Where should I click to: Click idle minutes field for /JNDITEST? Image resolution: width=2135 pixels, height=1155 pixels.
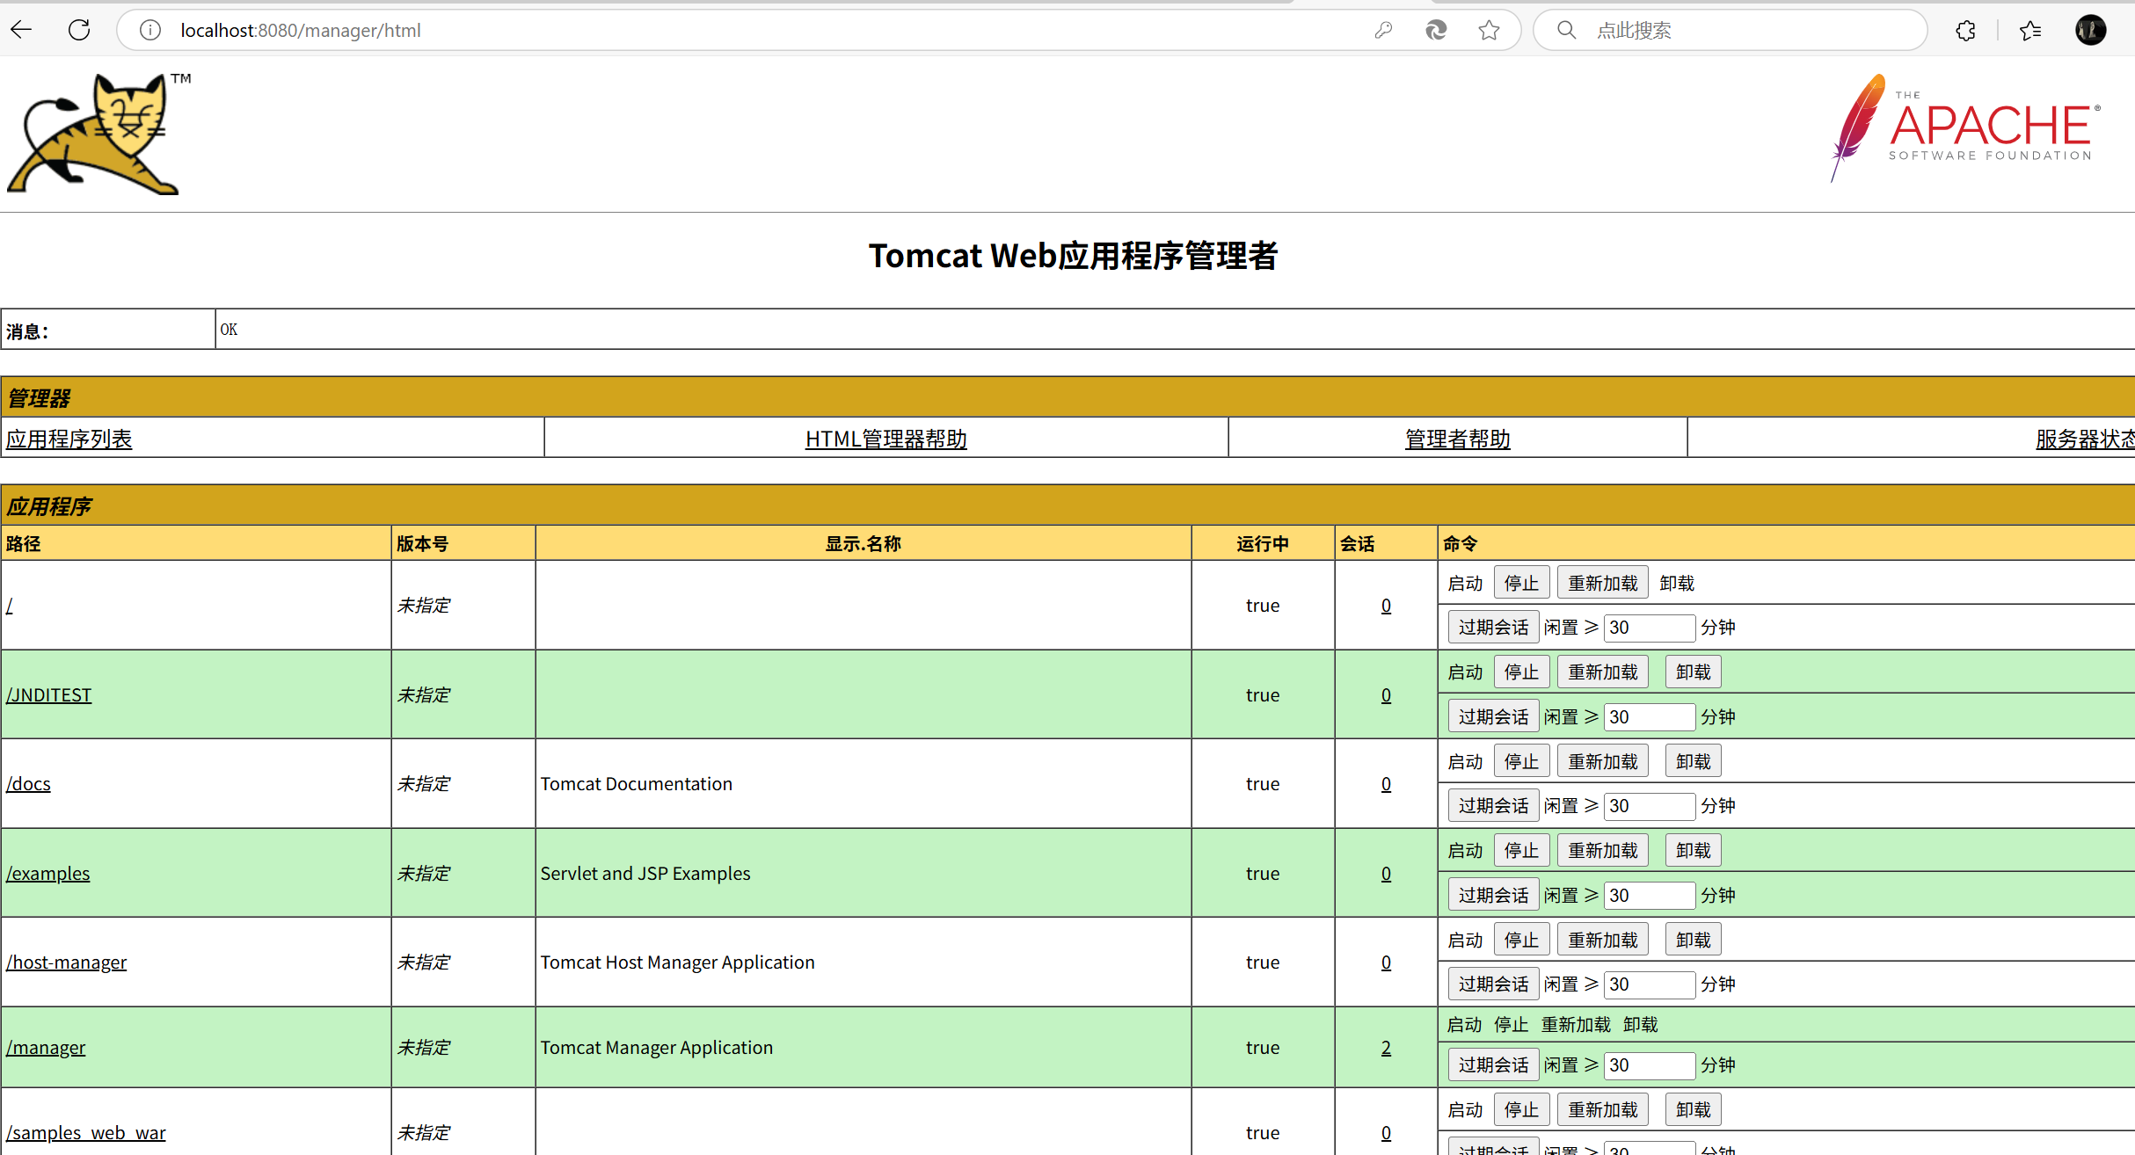pyautogui.click(x=1649, y=716)
